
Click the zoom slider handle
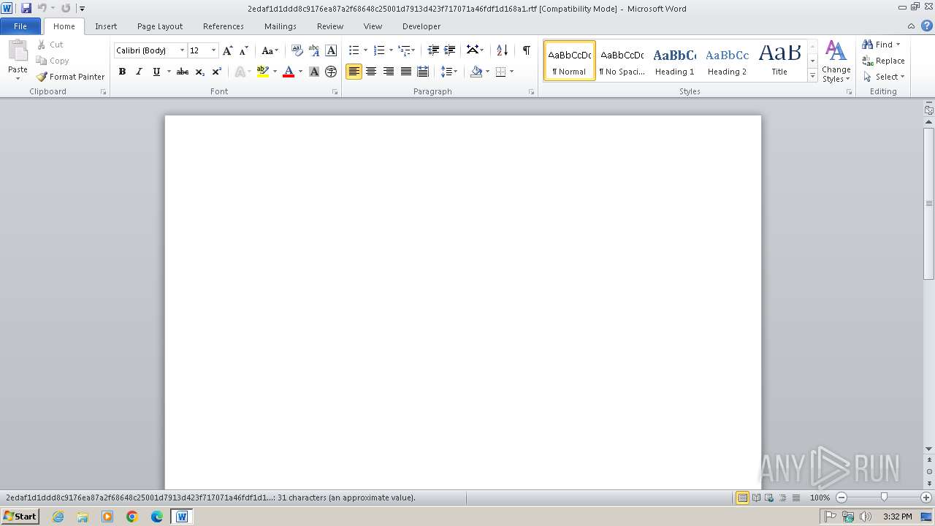pyautogui.click(x=884, y=498)
